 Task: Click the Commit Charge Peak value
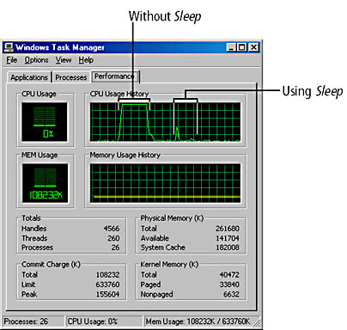107,294
